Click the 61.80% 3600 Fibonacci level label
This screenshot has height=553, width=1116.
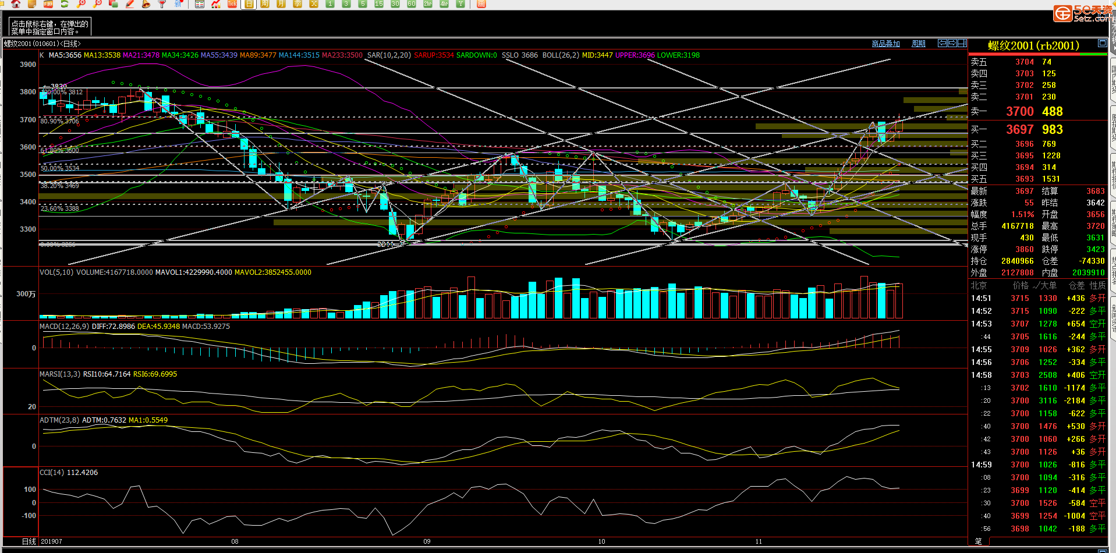(59, 150)
